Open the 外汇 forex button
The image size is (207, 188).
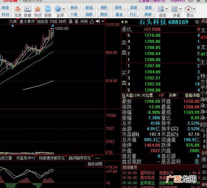[x=134, y=14]
